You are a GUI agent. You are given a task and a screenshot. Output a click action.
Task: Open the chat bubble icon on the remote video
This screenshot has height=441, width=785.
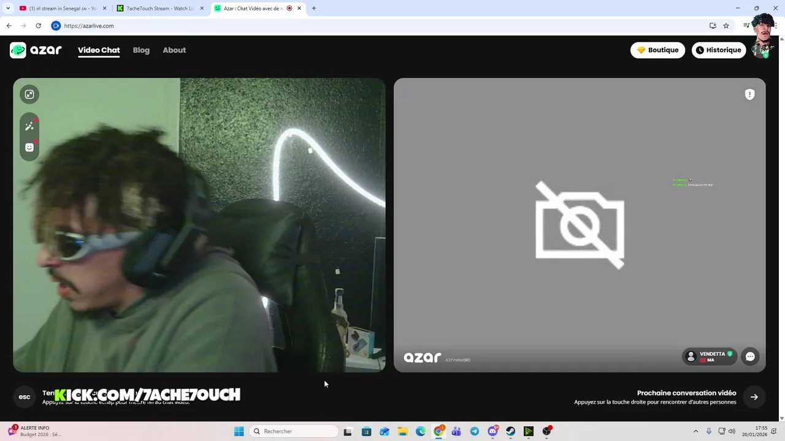(750, 356)
